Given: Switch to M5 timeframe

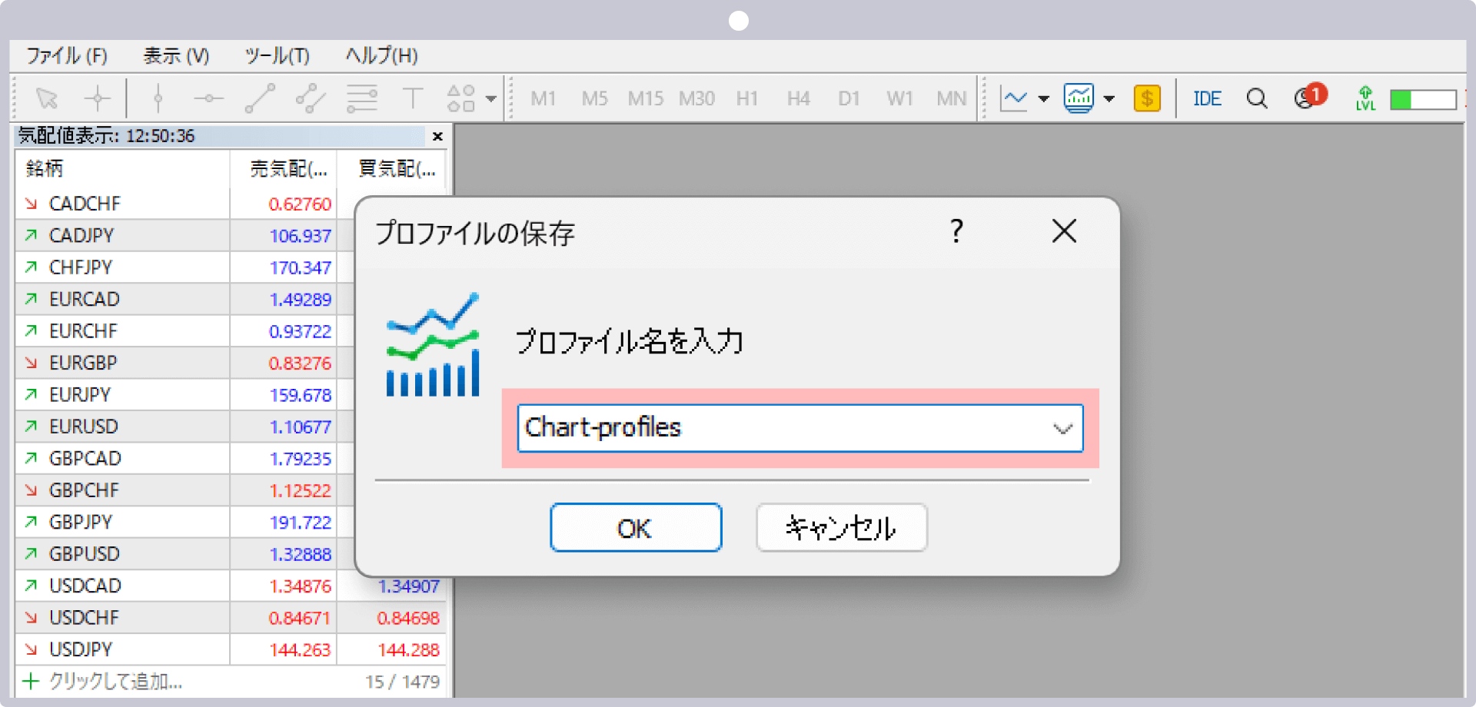Looking at the screenshot, I should tap(594, 98).
